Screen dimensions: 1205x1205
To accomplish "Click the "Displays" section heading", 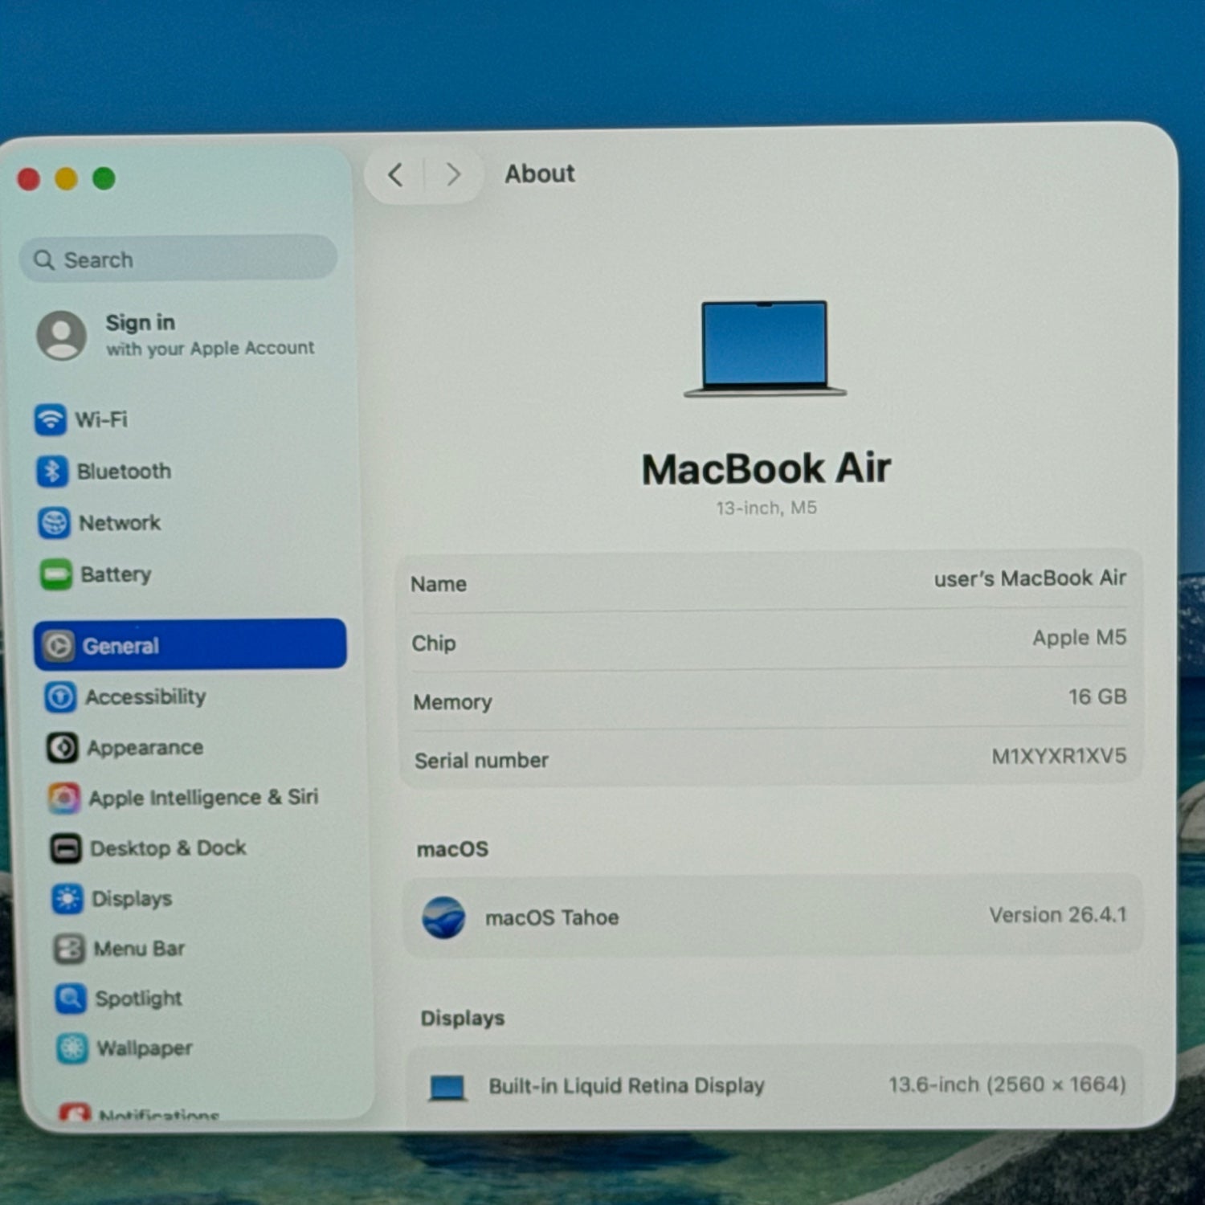I will coord(463,1019).
